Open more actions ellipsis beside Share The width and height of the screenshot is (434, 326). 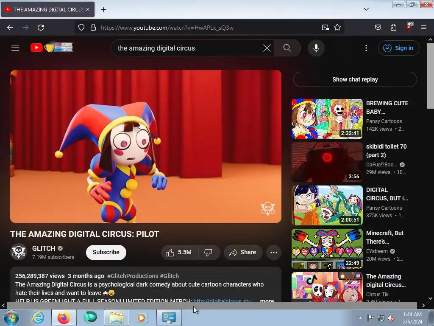[274, 253]
